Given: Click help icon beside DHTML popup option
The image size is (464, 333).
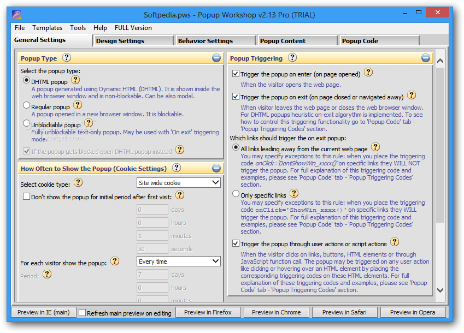Looking at the screenshot, I should pos(75,80).
